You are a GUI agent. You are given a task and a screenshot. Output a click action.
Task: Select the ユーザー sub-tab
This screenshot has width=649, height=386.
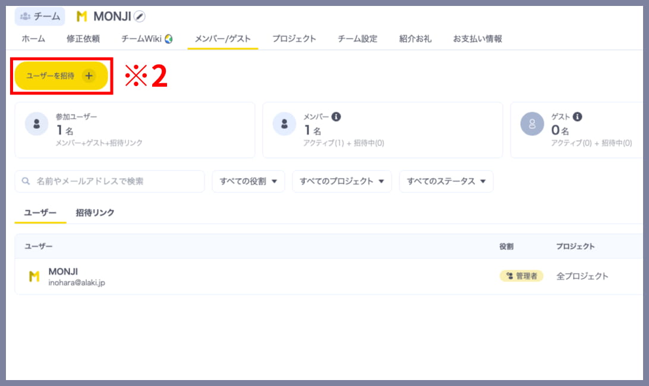(x=40, y=213)
